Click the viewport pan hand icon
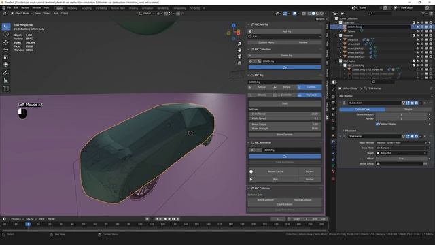This screenshot has width=435, height=245. tap(239, 50)
